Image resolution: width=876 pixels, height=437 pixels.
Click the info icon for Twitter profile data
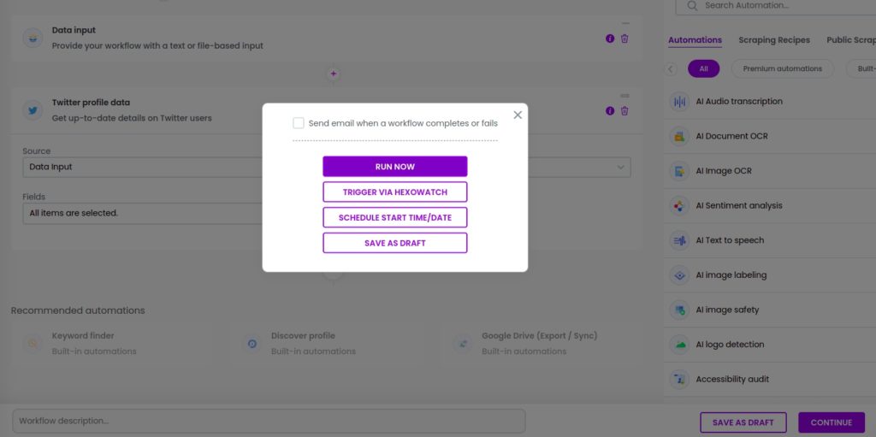[609, 110]
